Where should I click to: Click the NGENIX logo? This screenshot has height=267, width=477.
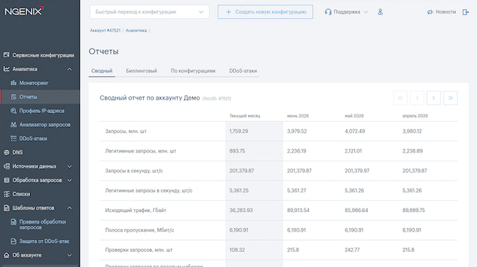[24, 11]
